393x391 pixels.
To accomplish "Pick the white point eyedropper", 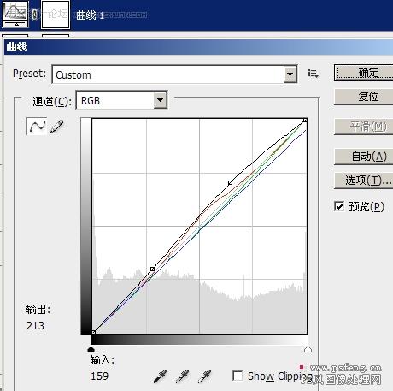I will pyautogui.click(x=204, y=376).
